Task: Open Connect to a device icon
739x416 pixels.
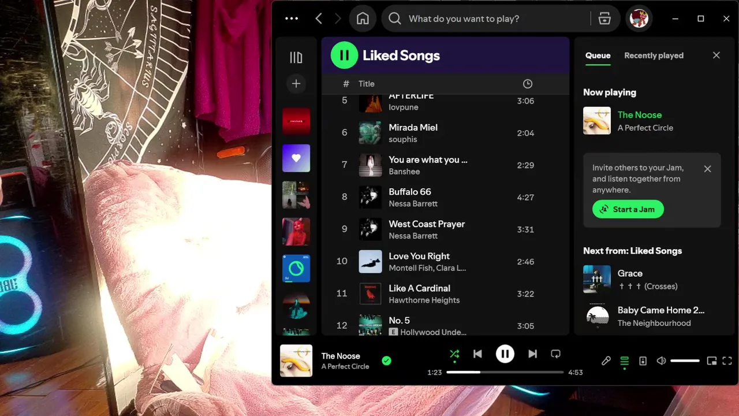Action: [x=643, y=361]
